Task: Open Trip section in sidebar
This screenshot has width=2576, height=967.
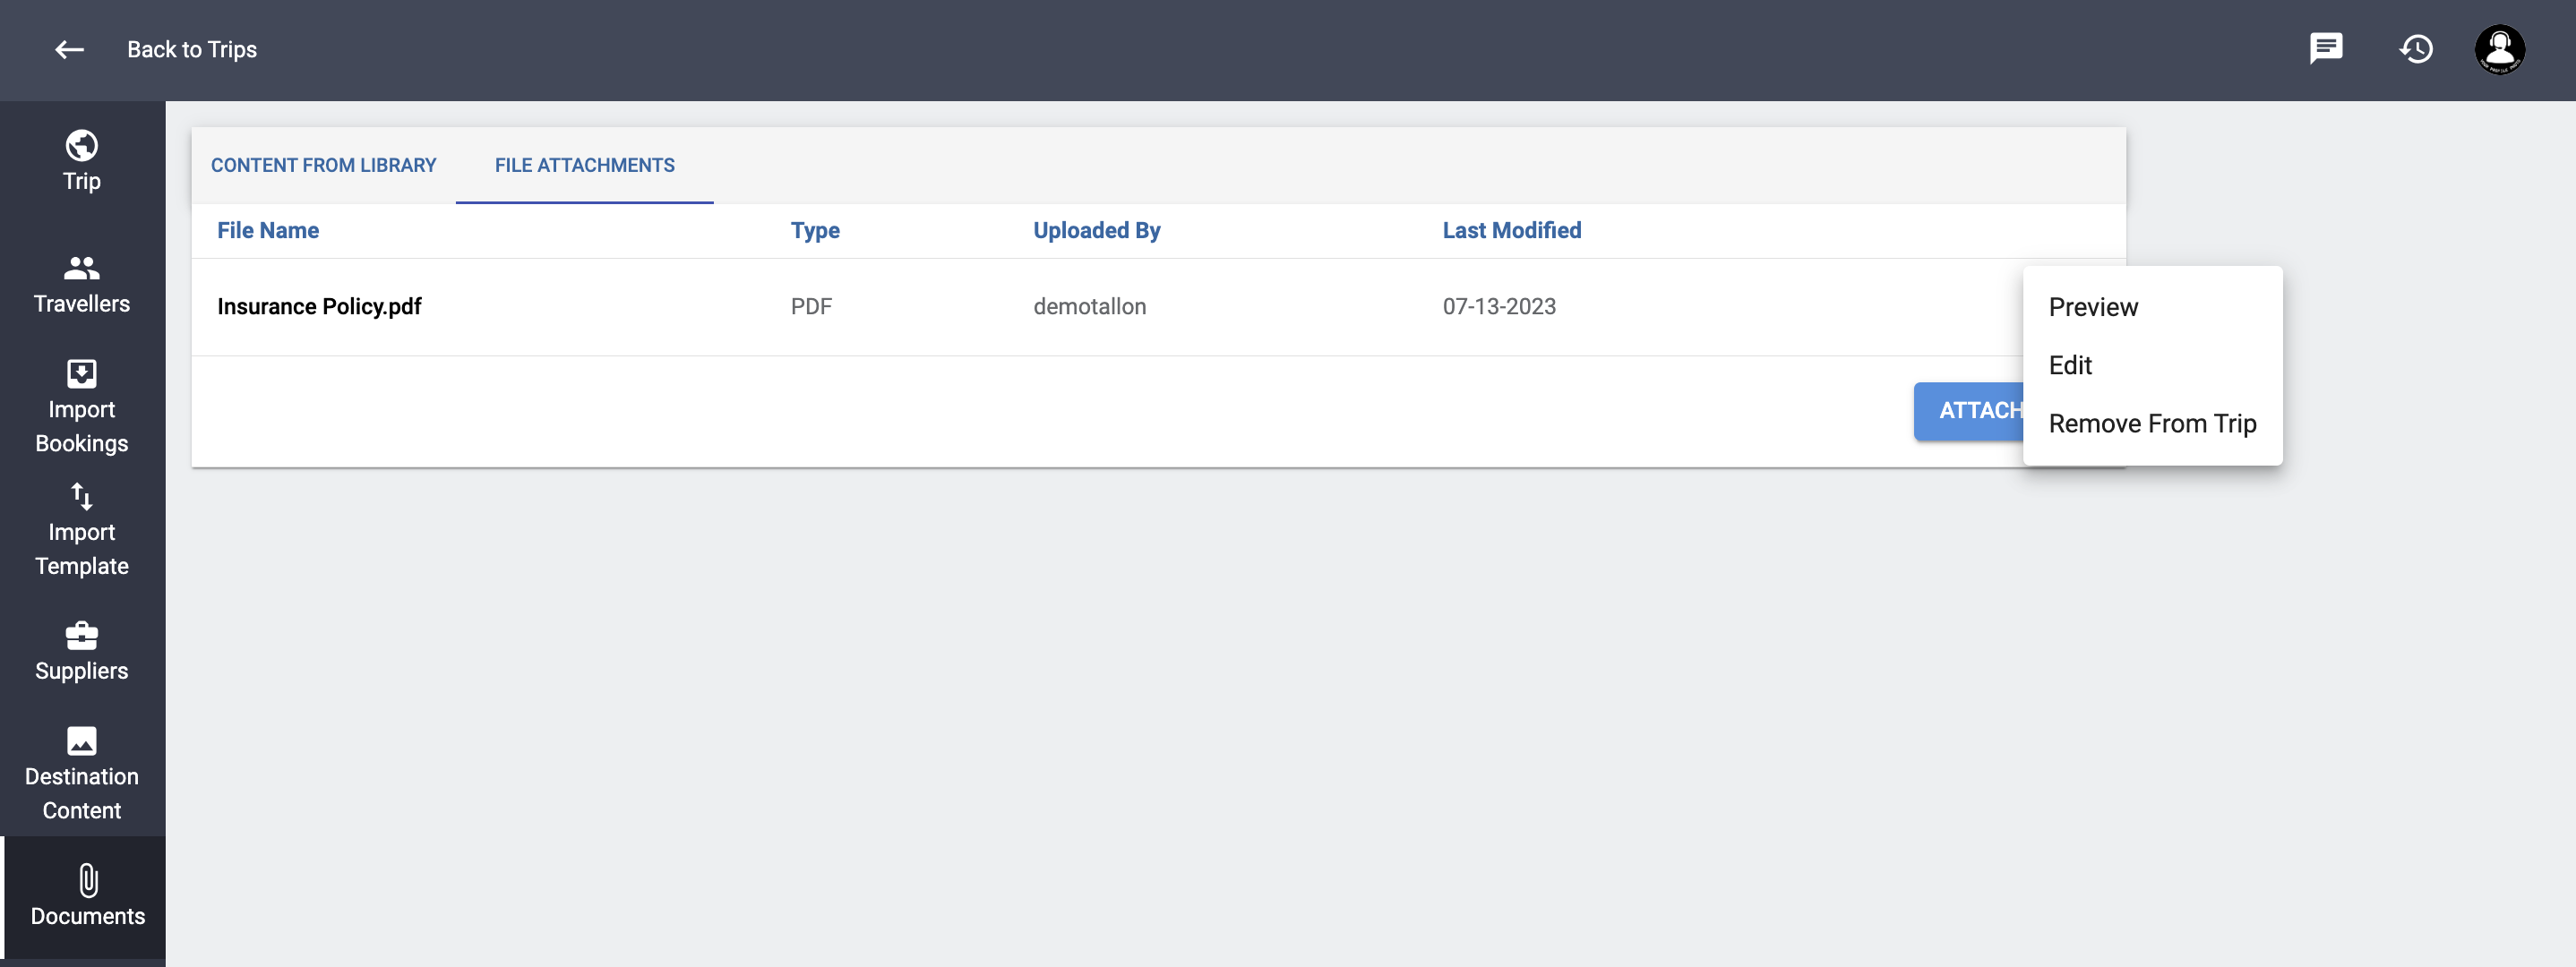Action: click(x=82, y=161)
